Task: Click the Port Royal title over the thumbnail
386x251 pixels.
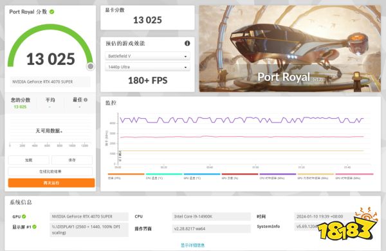Action: pos(284,77)
